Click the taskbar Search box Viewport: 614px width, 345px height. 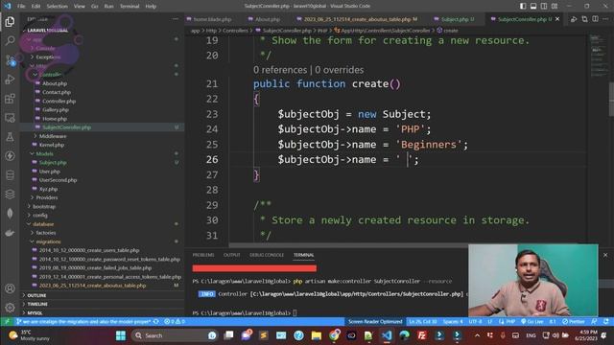pyautogui.click(x=175, y=335)
